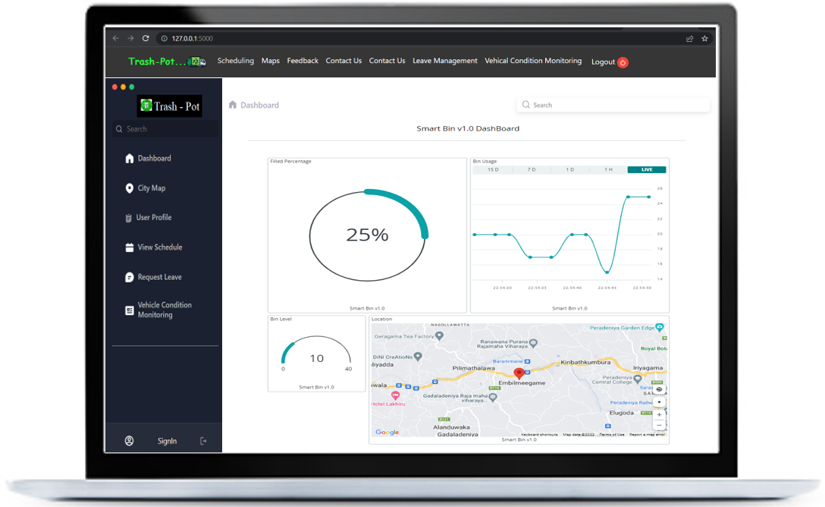Screen dimensions: 825x507
Task: Click the Kiribathkumbura label on the map
Action: click(x=585, y=362)
